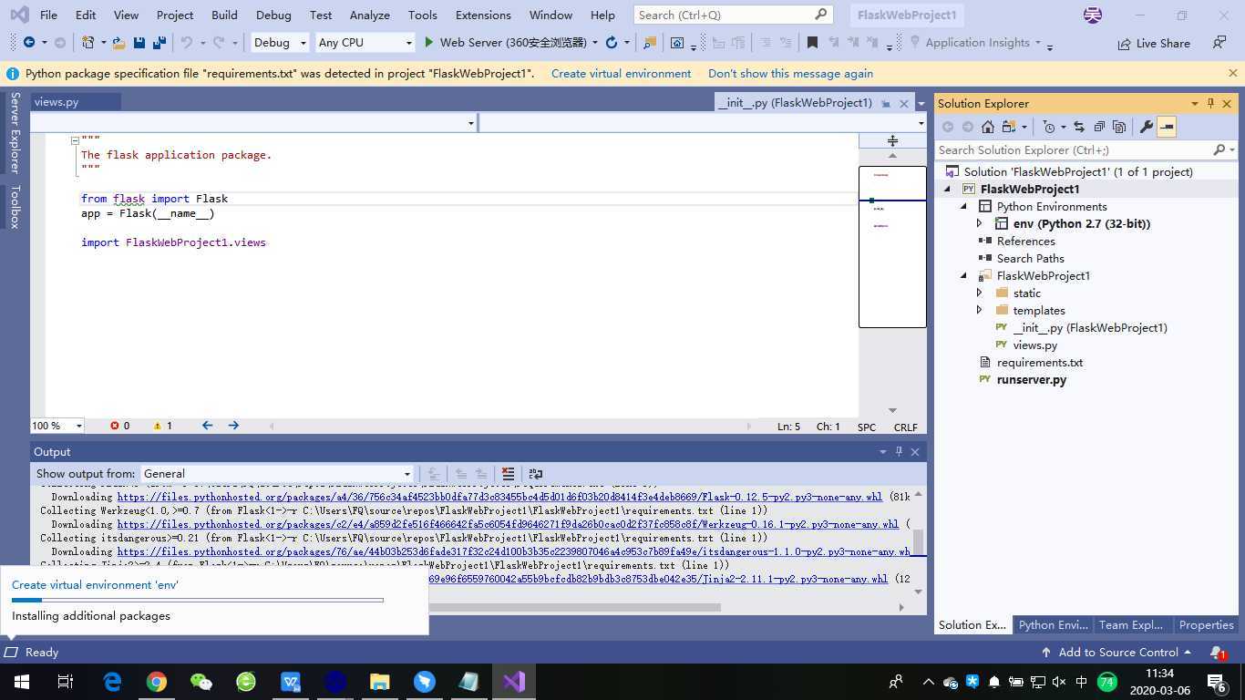Click the Live Share button
Viewport: 1245px width, 700px height.
pos(1154,43)
